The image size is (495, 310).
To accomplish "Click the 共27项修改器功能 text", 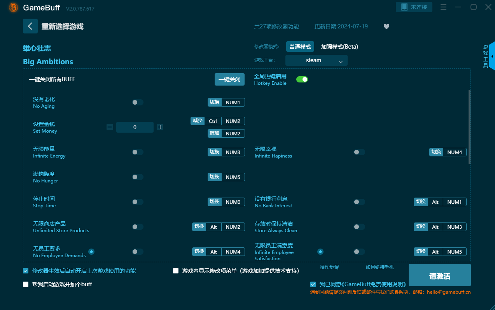I will 276,26.
